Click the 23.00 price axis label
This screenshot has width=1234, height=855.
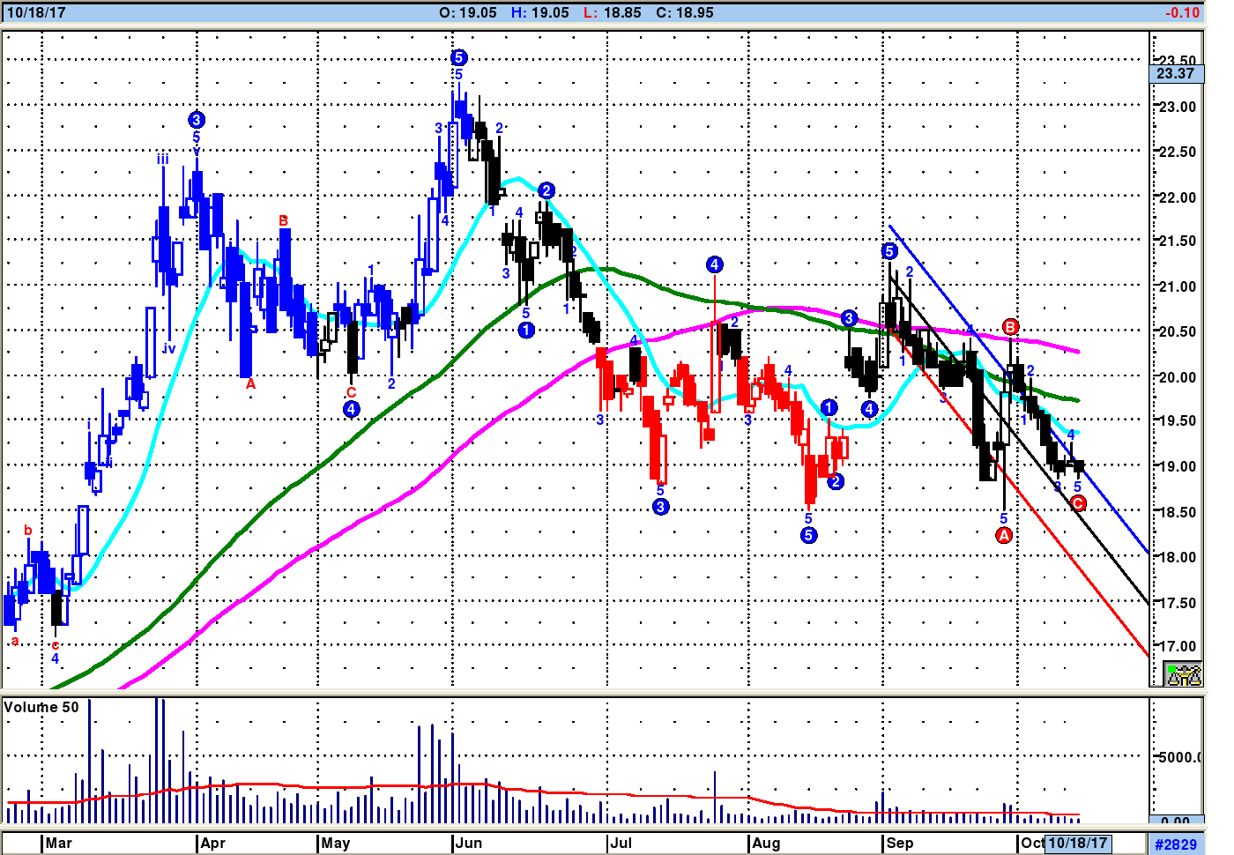[1178, 107]
